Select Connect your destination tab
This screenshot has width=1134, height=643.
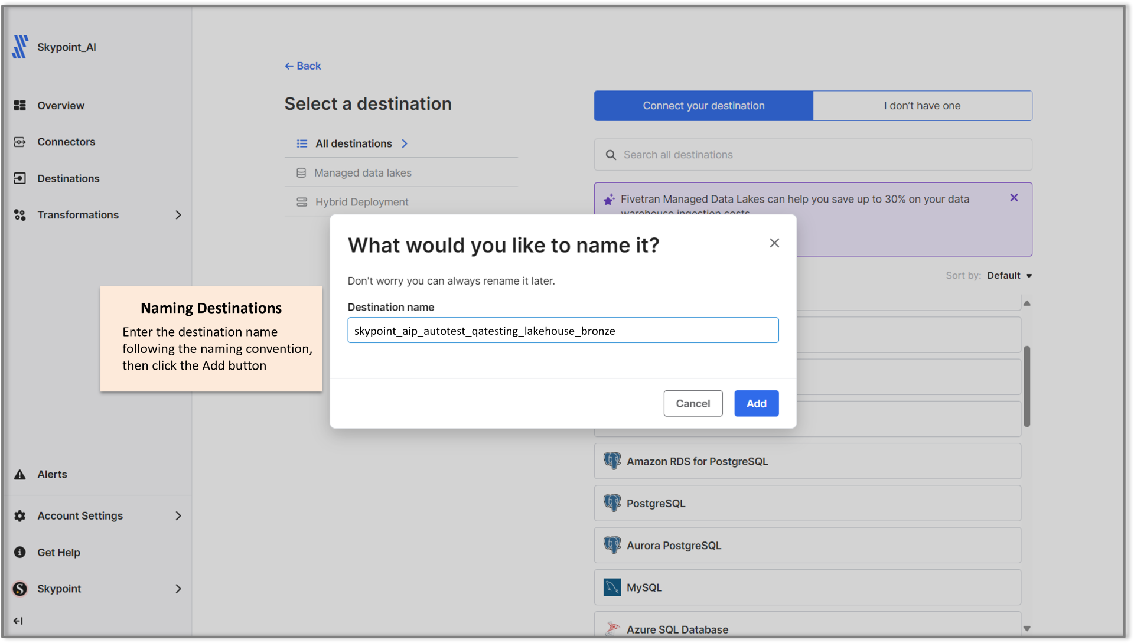(703, 105)
